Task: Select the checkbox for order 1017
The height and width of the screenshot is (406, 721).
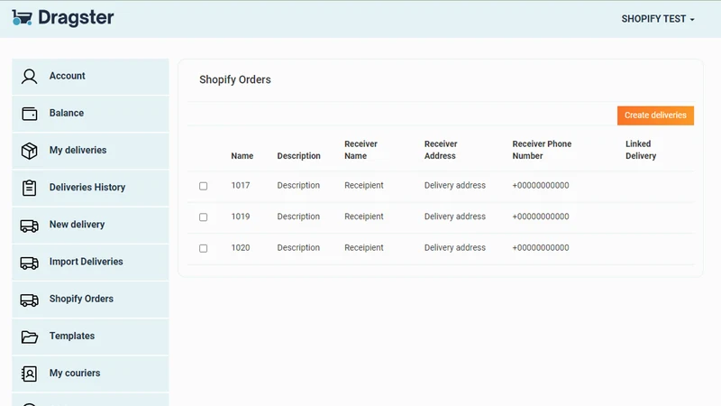Action: click(x=204, y=186)
